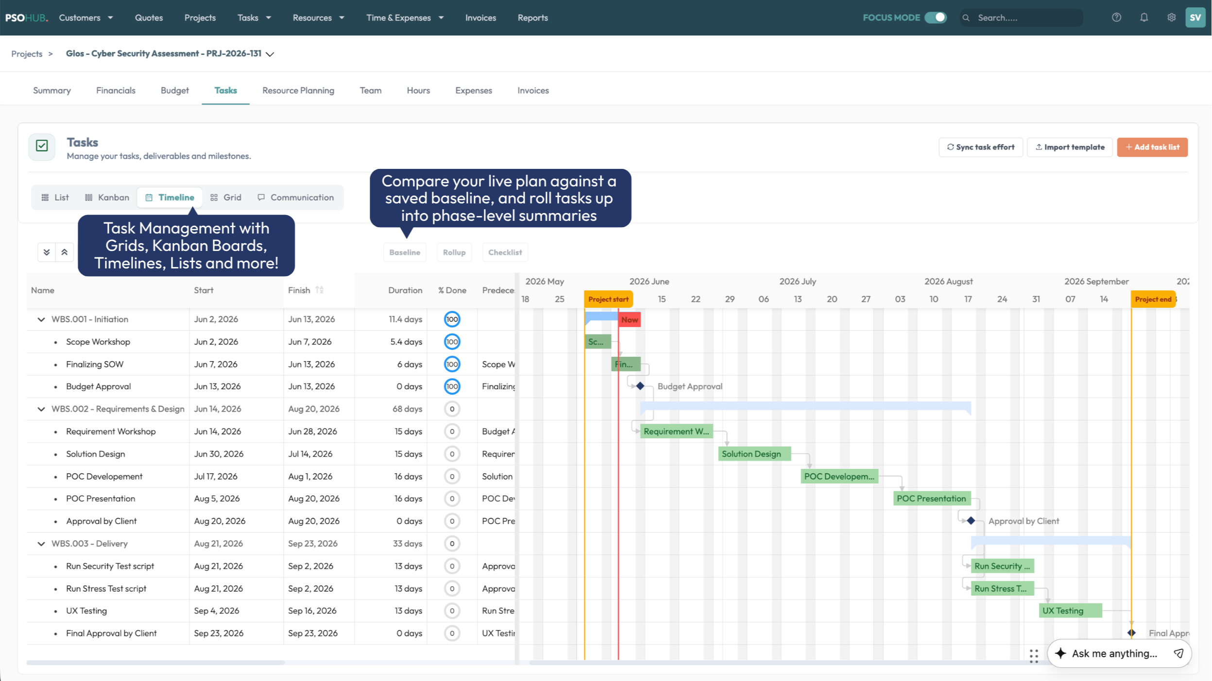Click the Solution Design Gantt bar
Screen dimensions: 1212x681
click(x=754, y=454)
